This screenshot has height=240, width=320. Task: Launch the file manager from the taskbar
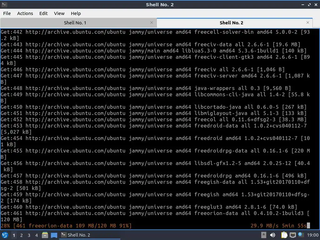click(45, 235)
